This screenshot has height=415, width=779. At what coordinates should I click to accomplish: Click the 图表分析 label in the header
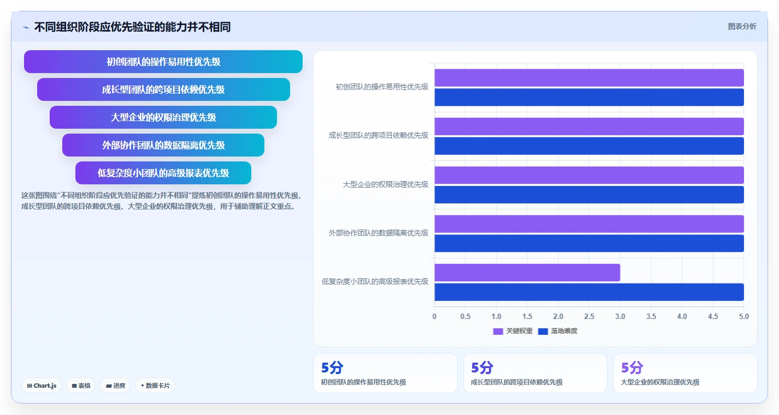pos(742,26)
